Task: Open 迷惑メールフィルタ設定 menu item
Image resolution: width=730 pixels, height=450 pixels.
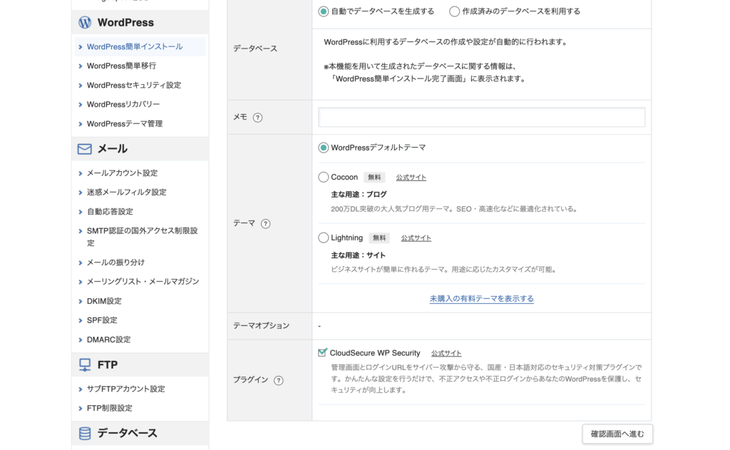Action: click(127, 192)
